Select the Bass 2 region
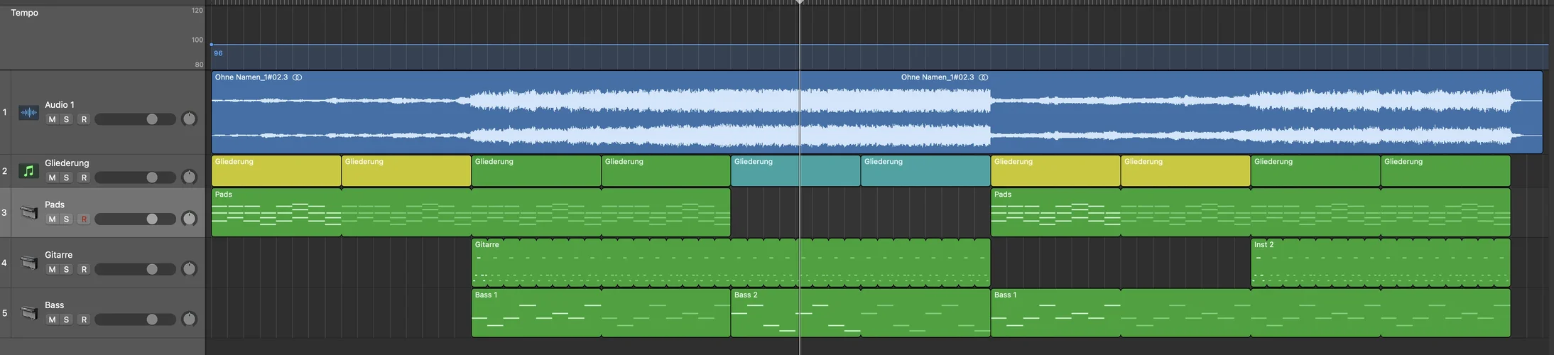The image size is (1554, 355). tap(860, 313)
